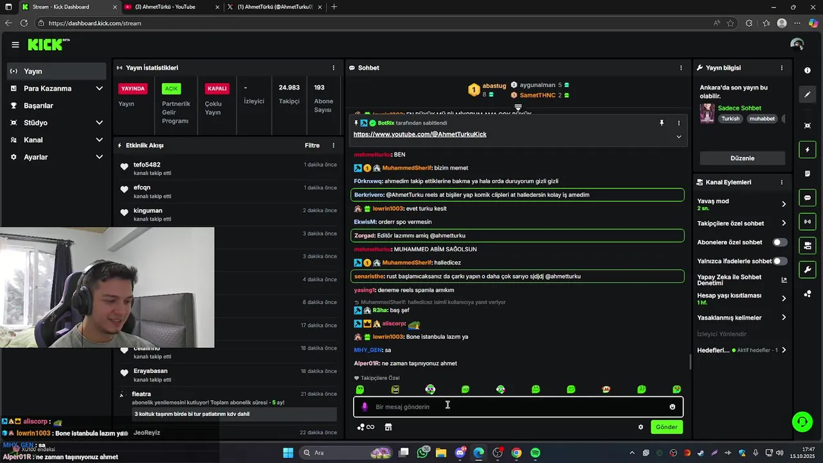The width and height of the screenshot is (823, 463).
Task: Open the hamburger menu beside Kick logo
Action: pos(15,44)
